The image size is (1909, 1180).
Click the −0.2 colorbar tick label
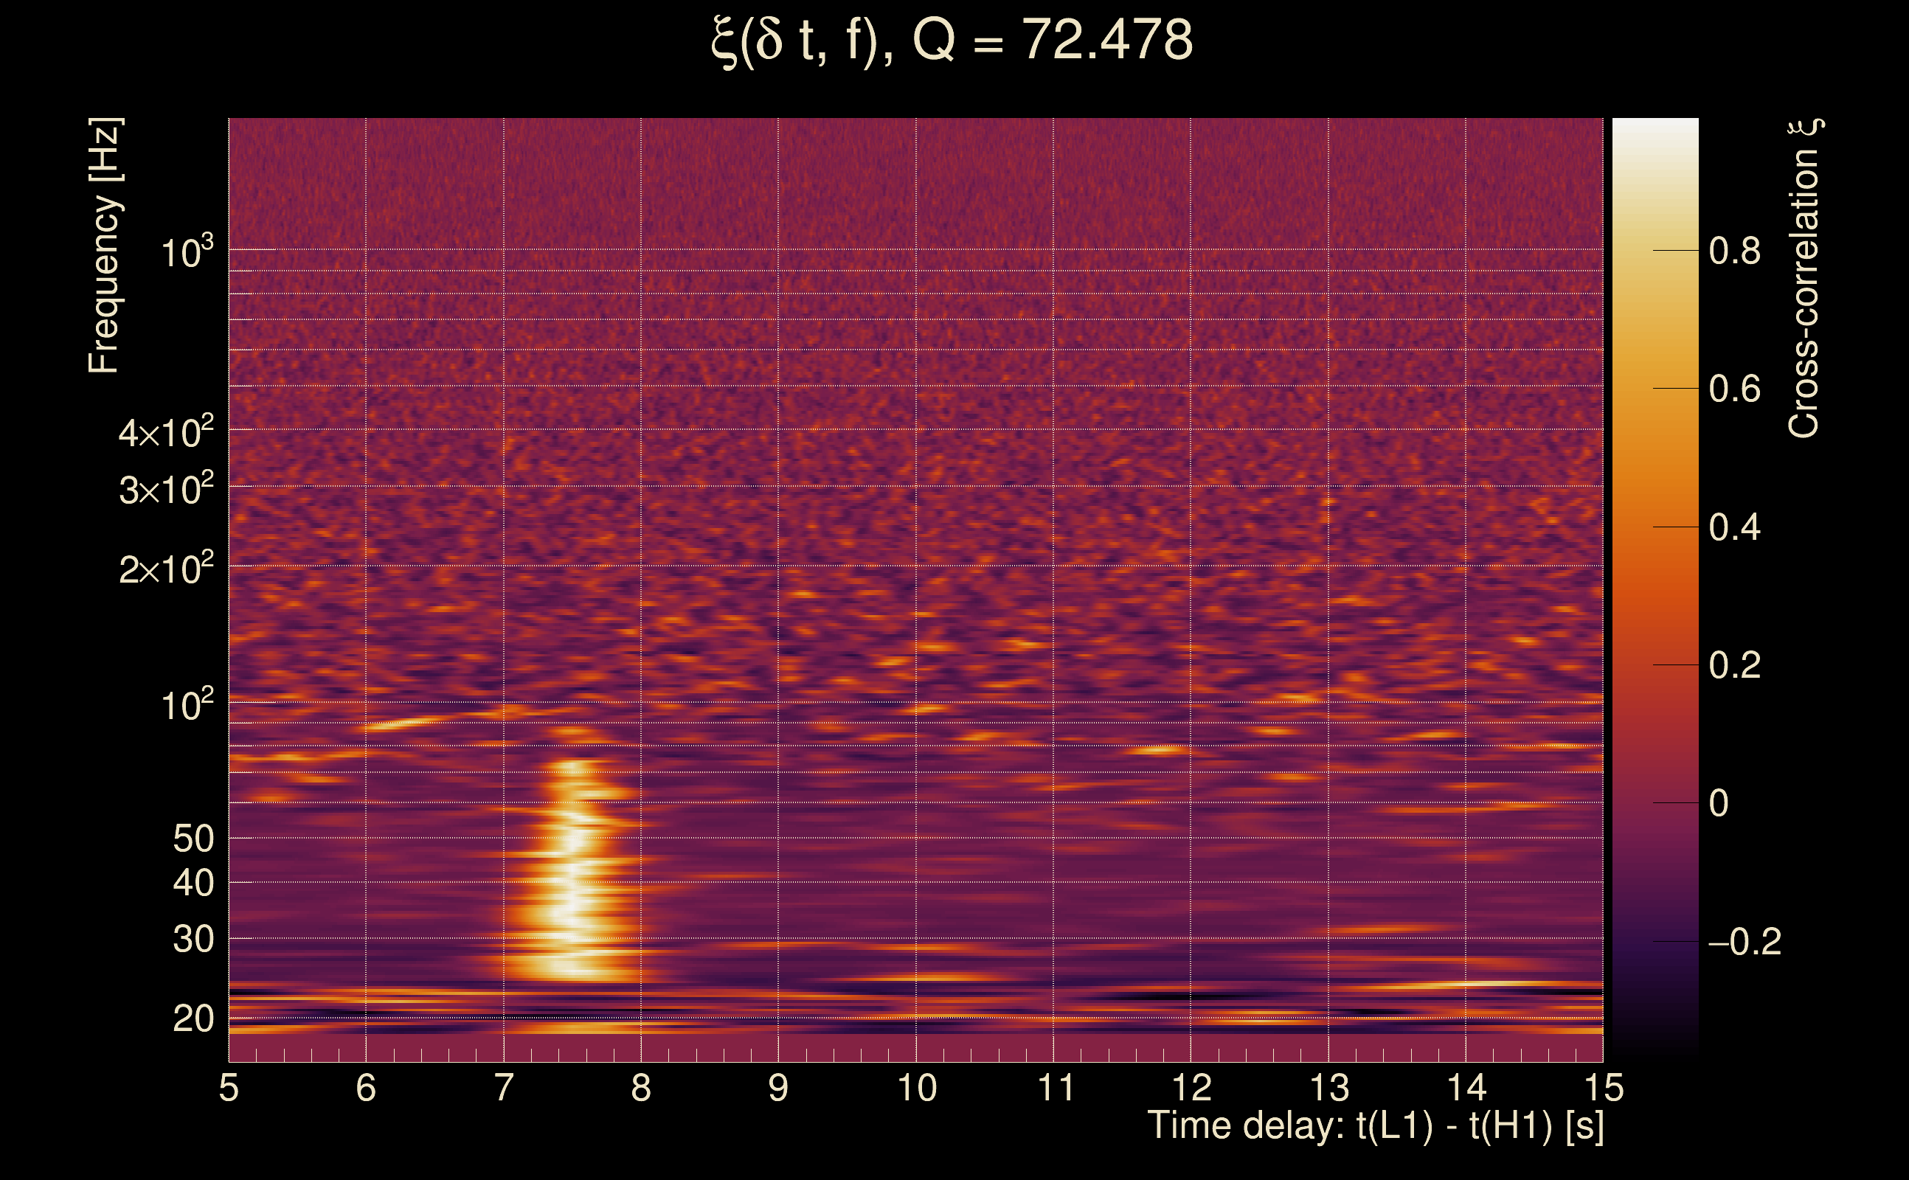pos(1744,942)
